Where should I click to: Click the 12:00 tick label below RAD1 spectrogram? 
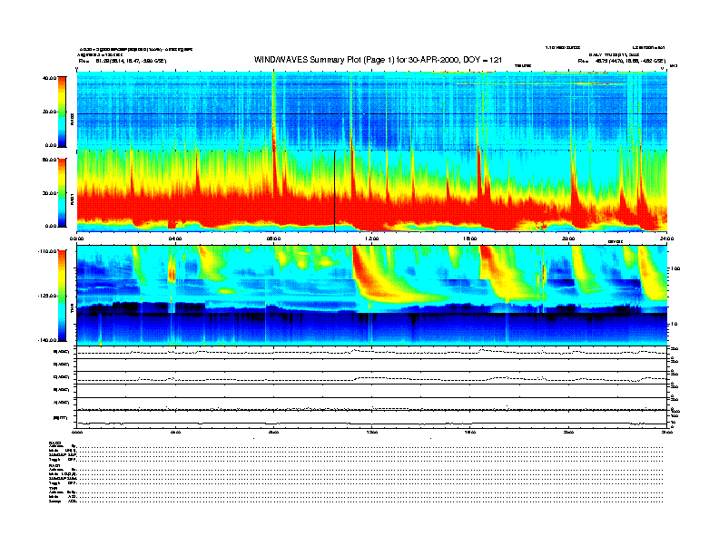pyautogui.click(x=372, y=239)
